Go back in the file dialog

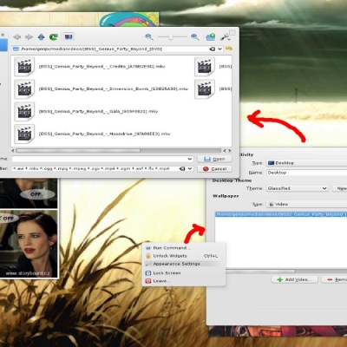17,37
